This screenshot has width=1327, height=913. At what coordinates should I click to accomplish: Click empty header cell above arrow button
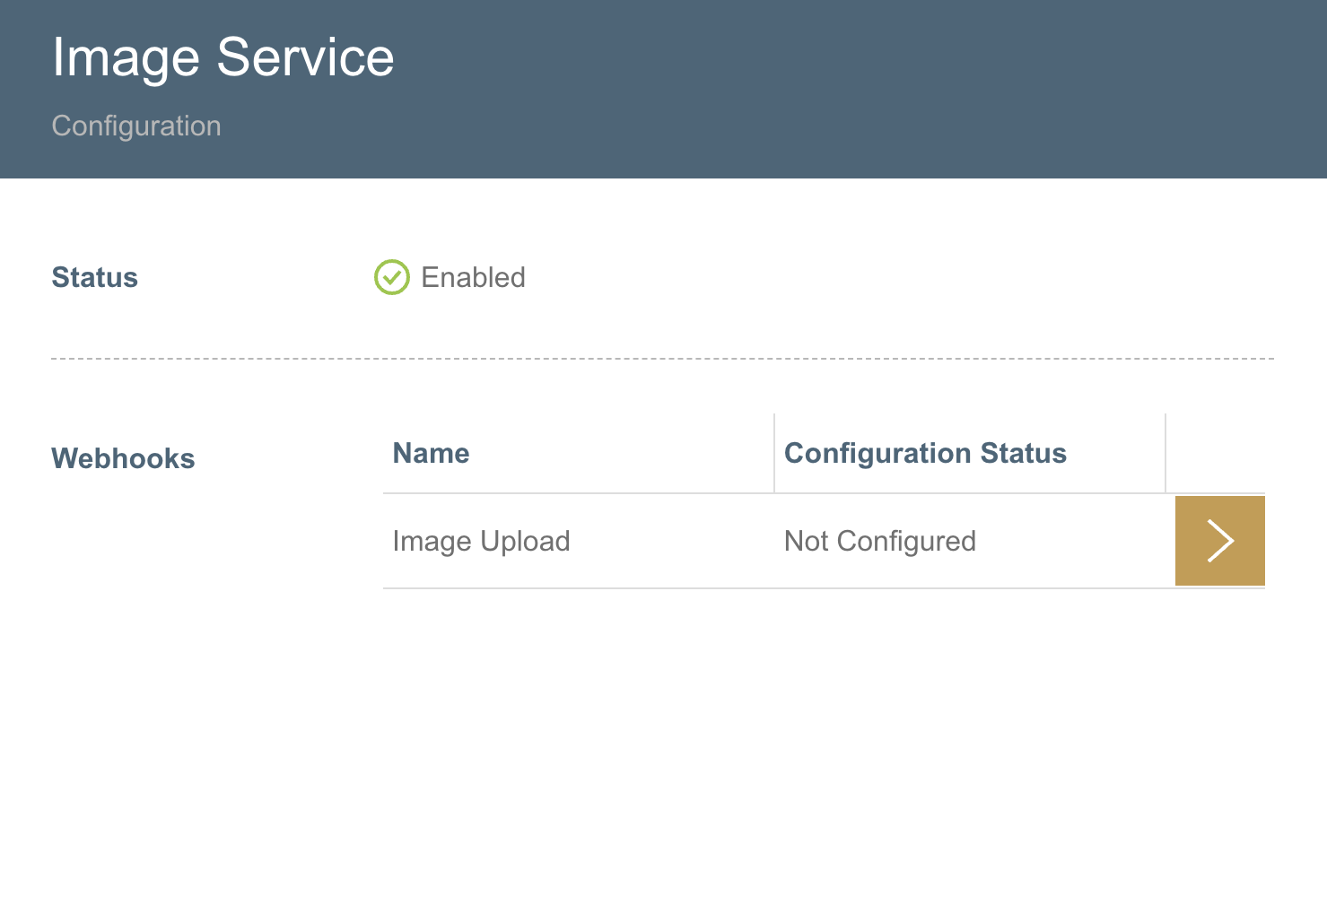1216,453
